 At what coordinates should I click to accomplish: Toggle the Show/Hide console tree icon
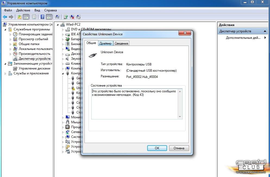coord(26,17)
